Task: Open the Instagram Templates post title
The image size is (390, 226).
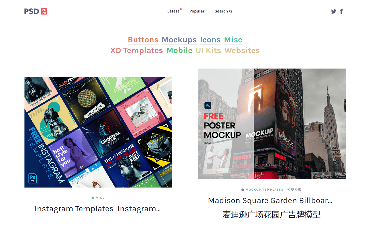Action: 98,209
